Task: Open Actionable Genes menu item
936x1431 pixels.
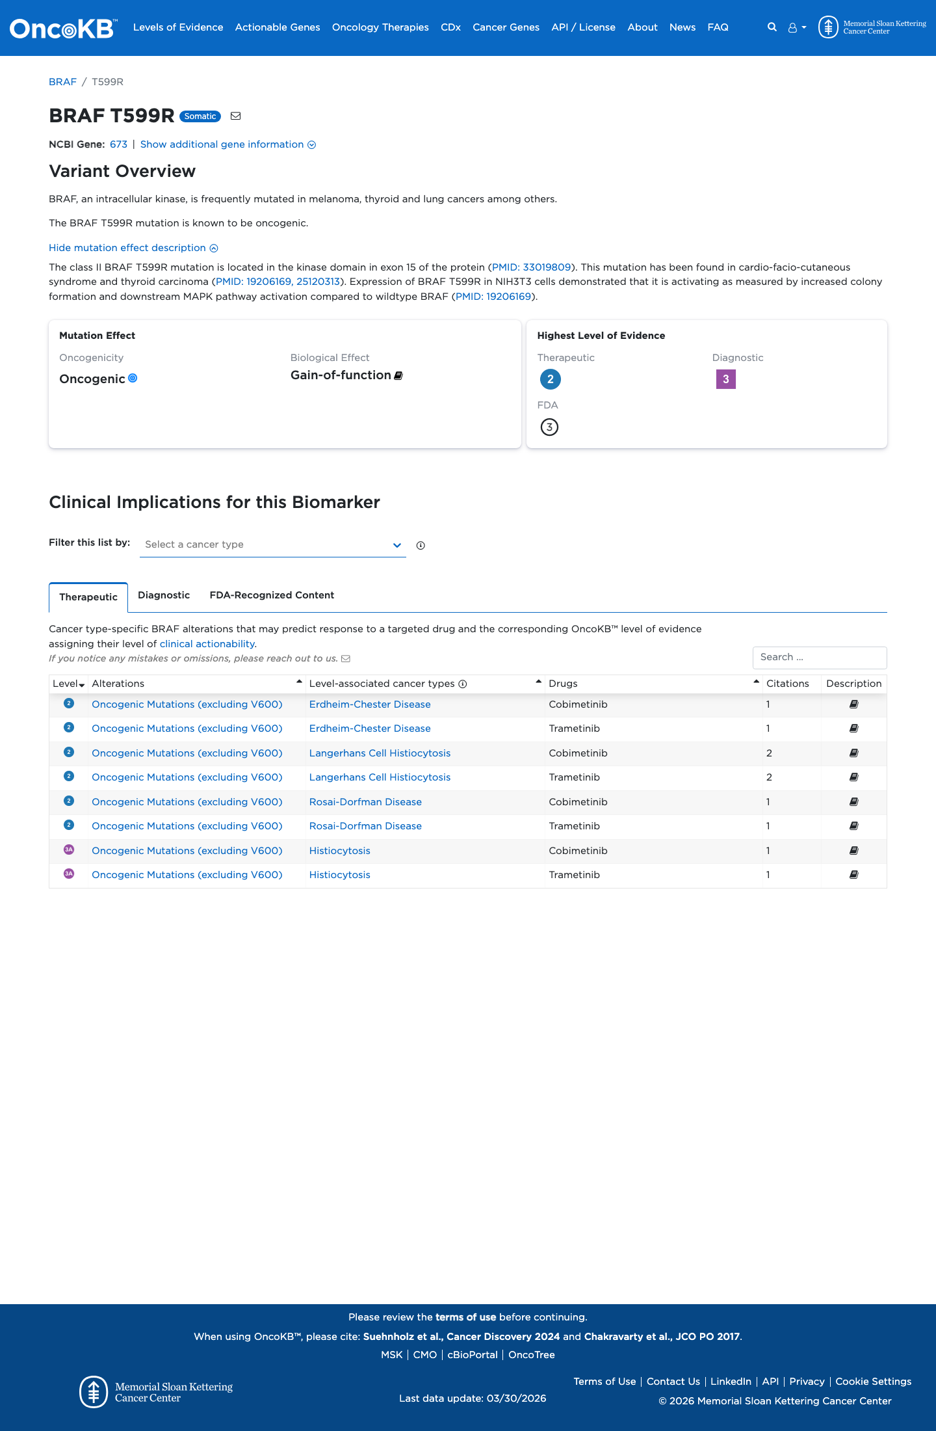Action: pyautogui.click(x=278, y=27)
